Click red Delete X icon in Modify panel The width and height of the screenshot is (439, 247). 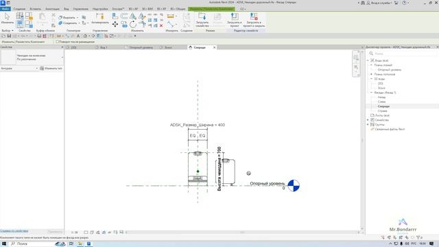point(161,25)
